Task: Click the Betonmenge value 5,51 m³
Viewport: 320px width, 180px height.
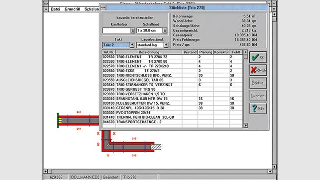Action: (x=249, y=16)
